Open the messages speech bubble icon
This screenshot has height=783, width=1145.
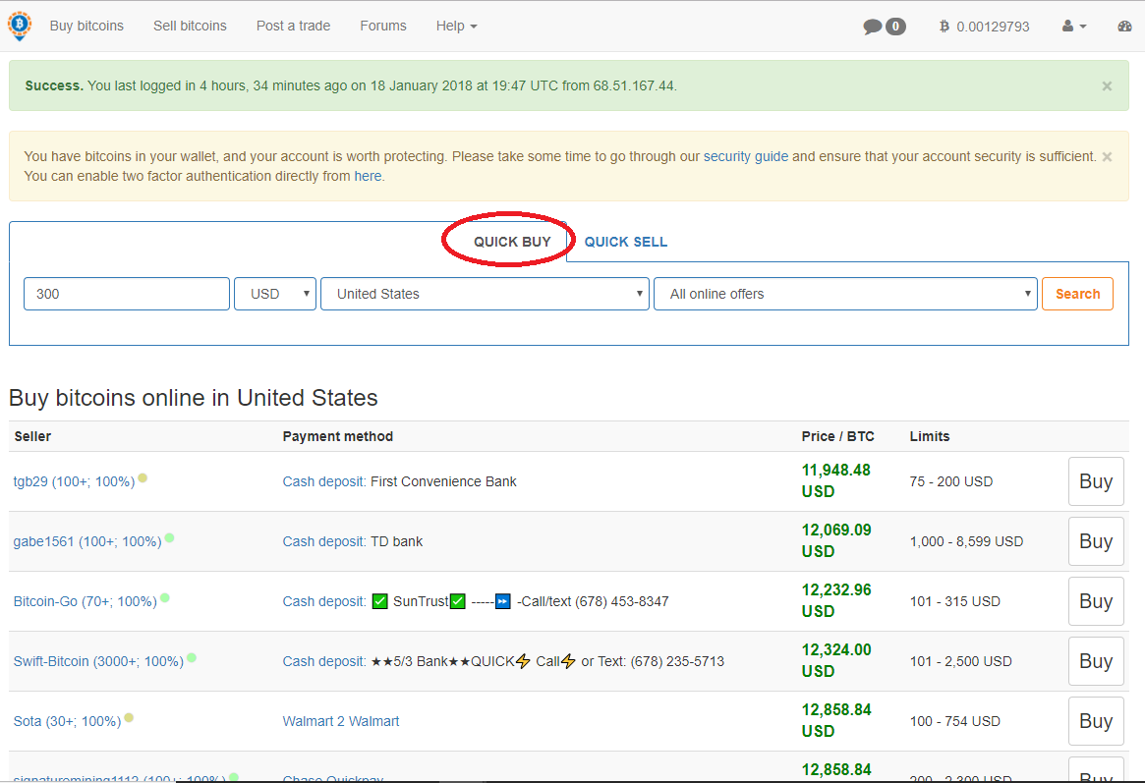coord(872,27)
